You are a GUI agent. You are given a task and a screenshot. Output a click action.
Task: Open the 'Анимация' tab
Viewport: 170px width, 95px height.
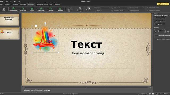31,4
